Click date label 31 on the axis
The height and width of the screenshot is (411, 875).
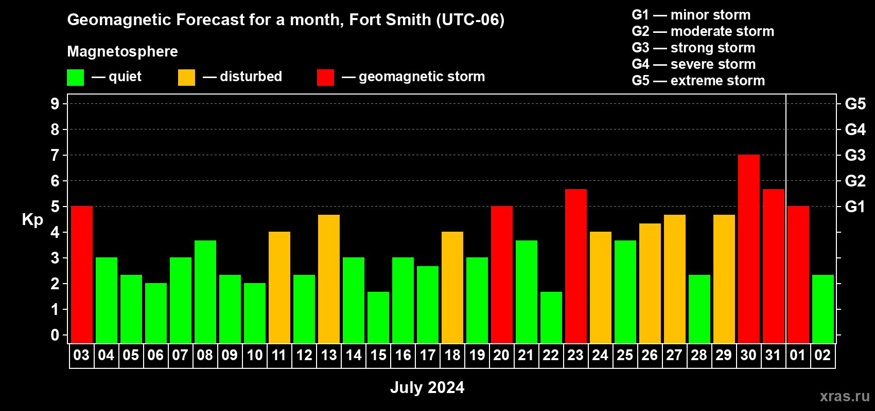(773, 356)
